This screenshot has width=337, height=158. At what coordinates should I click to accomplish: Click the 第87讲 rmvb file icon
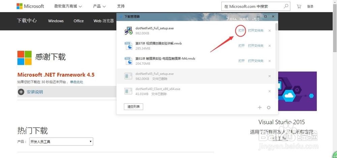pyautogui.click(x=128, y=46)
